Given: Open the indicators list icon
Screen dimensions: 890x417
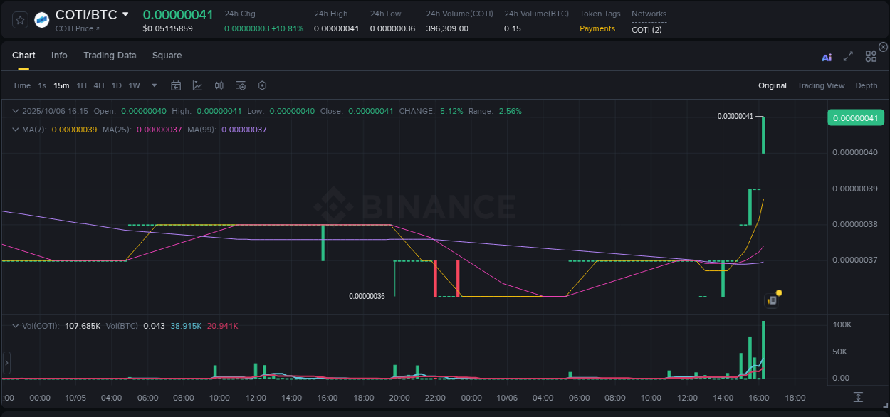Looking at the screenshot, I should 241,85.
